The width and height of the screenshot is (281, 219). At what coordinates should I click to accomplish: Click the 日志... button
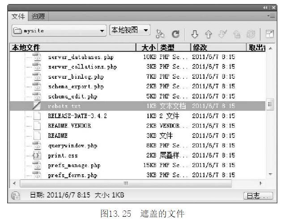(258, 196)
